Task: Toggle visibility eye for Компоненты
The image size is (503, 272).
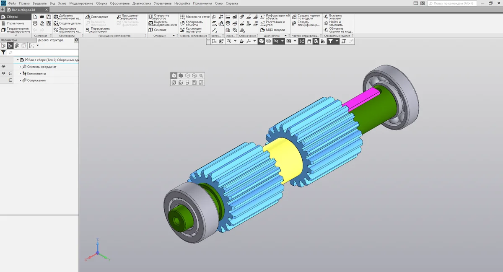Action: pyautogui.click(x=4, y=73)
